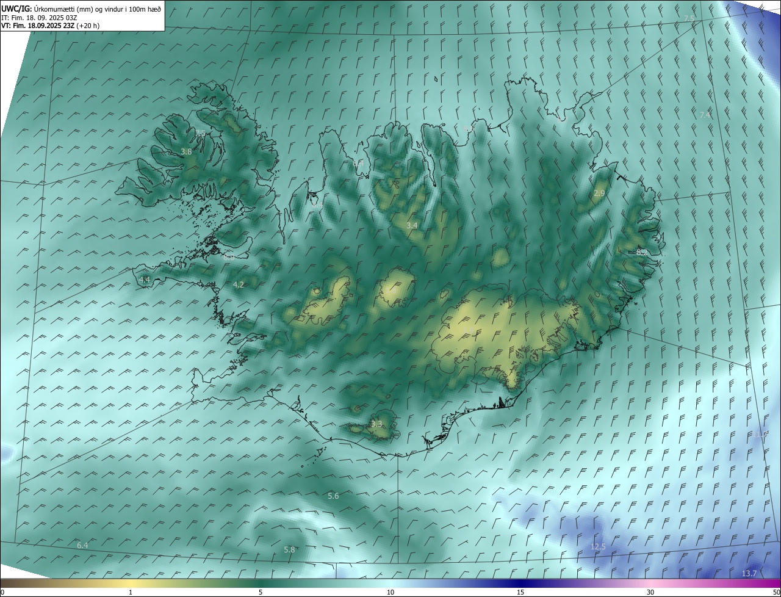Click the 50 tick on the color scale
This screenshot has width=781, height=597.
[776, 592]
